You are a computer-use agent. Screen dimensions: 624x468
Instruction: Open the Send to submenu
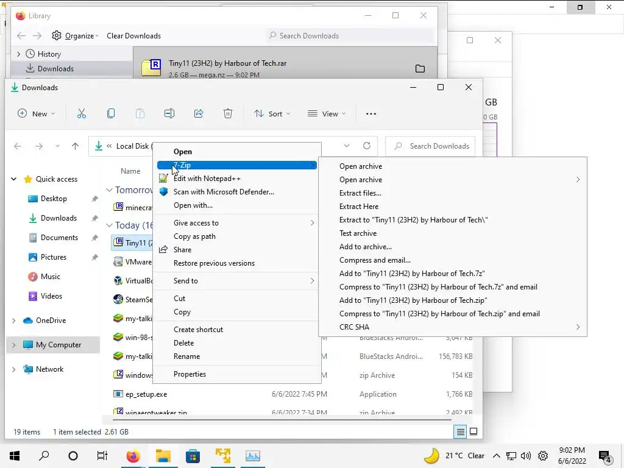pos(237,281)
